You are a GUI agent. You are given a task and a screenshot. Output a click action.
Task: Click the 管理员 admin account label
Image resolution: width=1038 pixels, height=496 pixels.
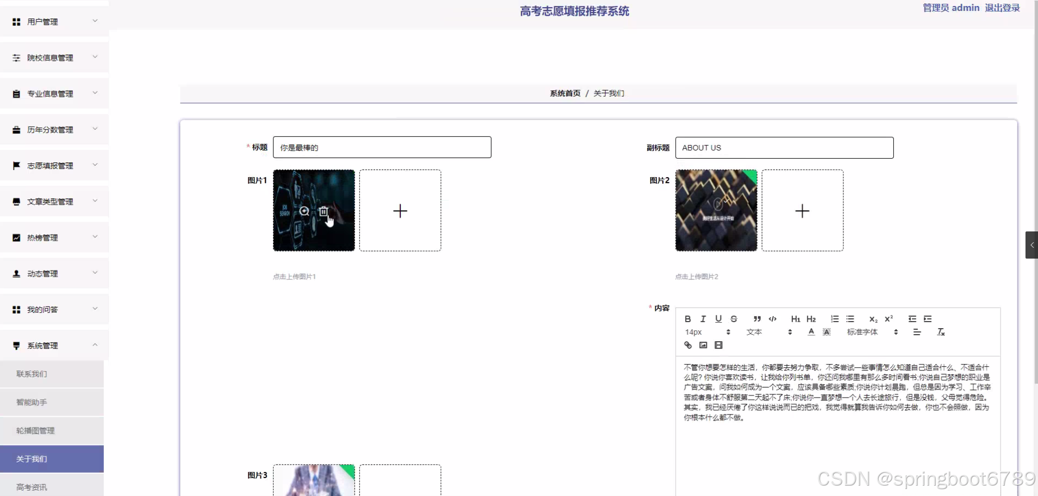click(x=951, y=8)
